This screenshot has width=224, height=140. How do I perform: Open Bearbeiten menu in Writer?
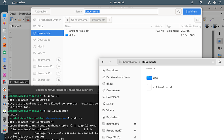coord(25,14)
